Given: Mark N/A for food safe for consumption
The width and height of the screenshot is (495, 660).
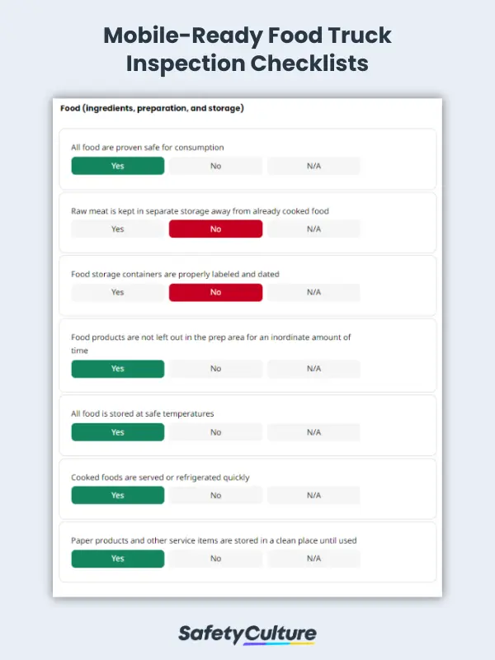Looking at the screenshot, I should pyautogui.click(x=313, y=166).
